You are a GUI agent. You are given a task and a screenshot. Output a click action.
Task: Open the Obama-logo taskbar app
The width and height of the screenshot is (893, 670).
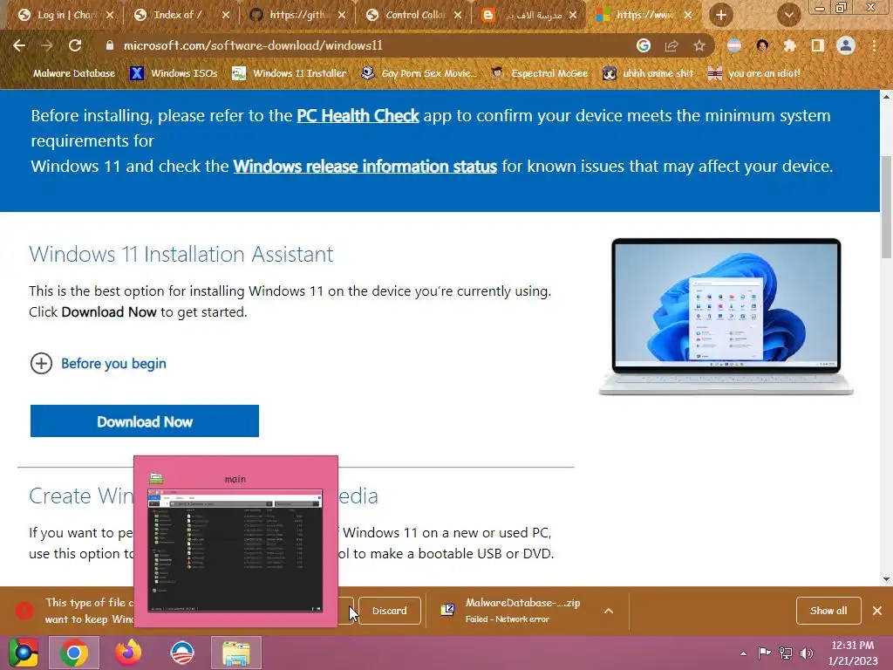[x=182, y=653]
